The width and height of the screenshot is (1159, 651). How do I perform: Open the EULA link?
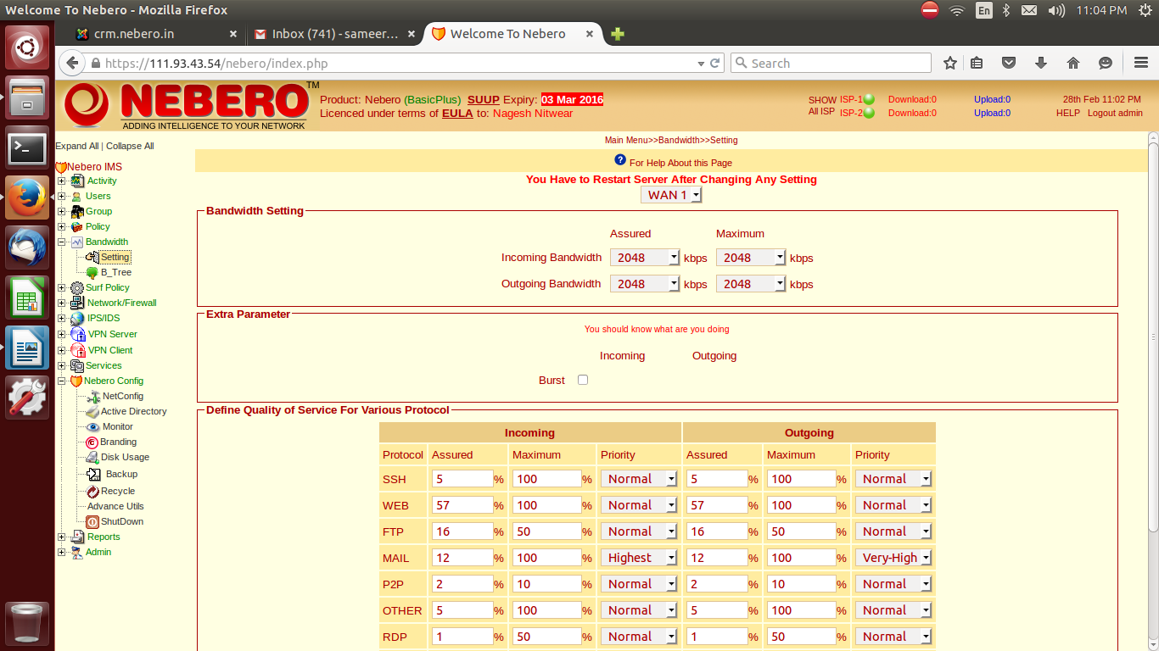tap(457, 113)
